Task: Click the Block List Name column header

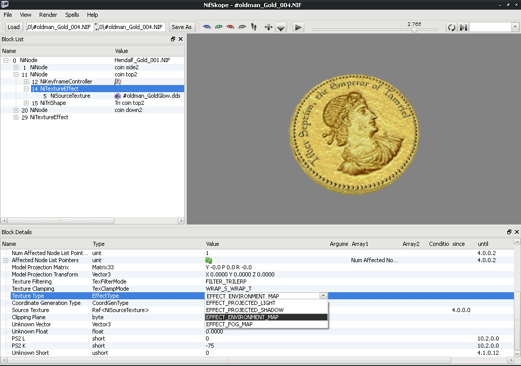Action: click(x=57, y=51)
